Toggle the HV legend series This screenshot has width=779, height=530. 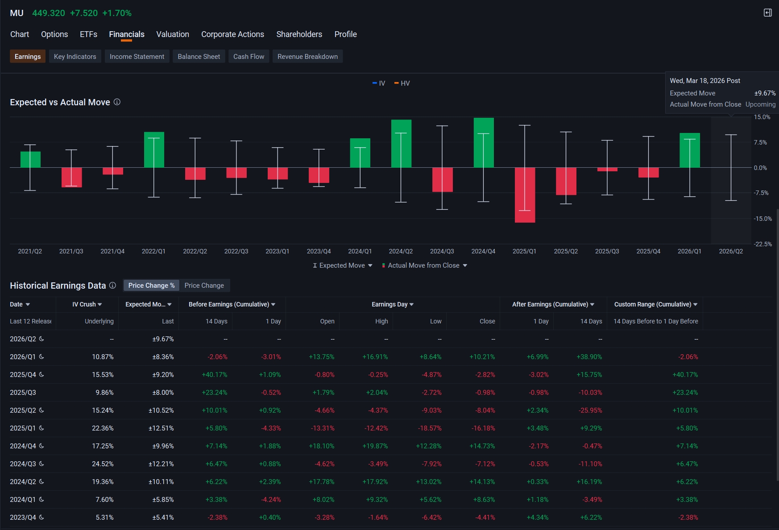pos(402,83)
